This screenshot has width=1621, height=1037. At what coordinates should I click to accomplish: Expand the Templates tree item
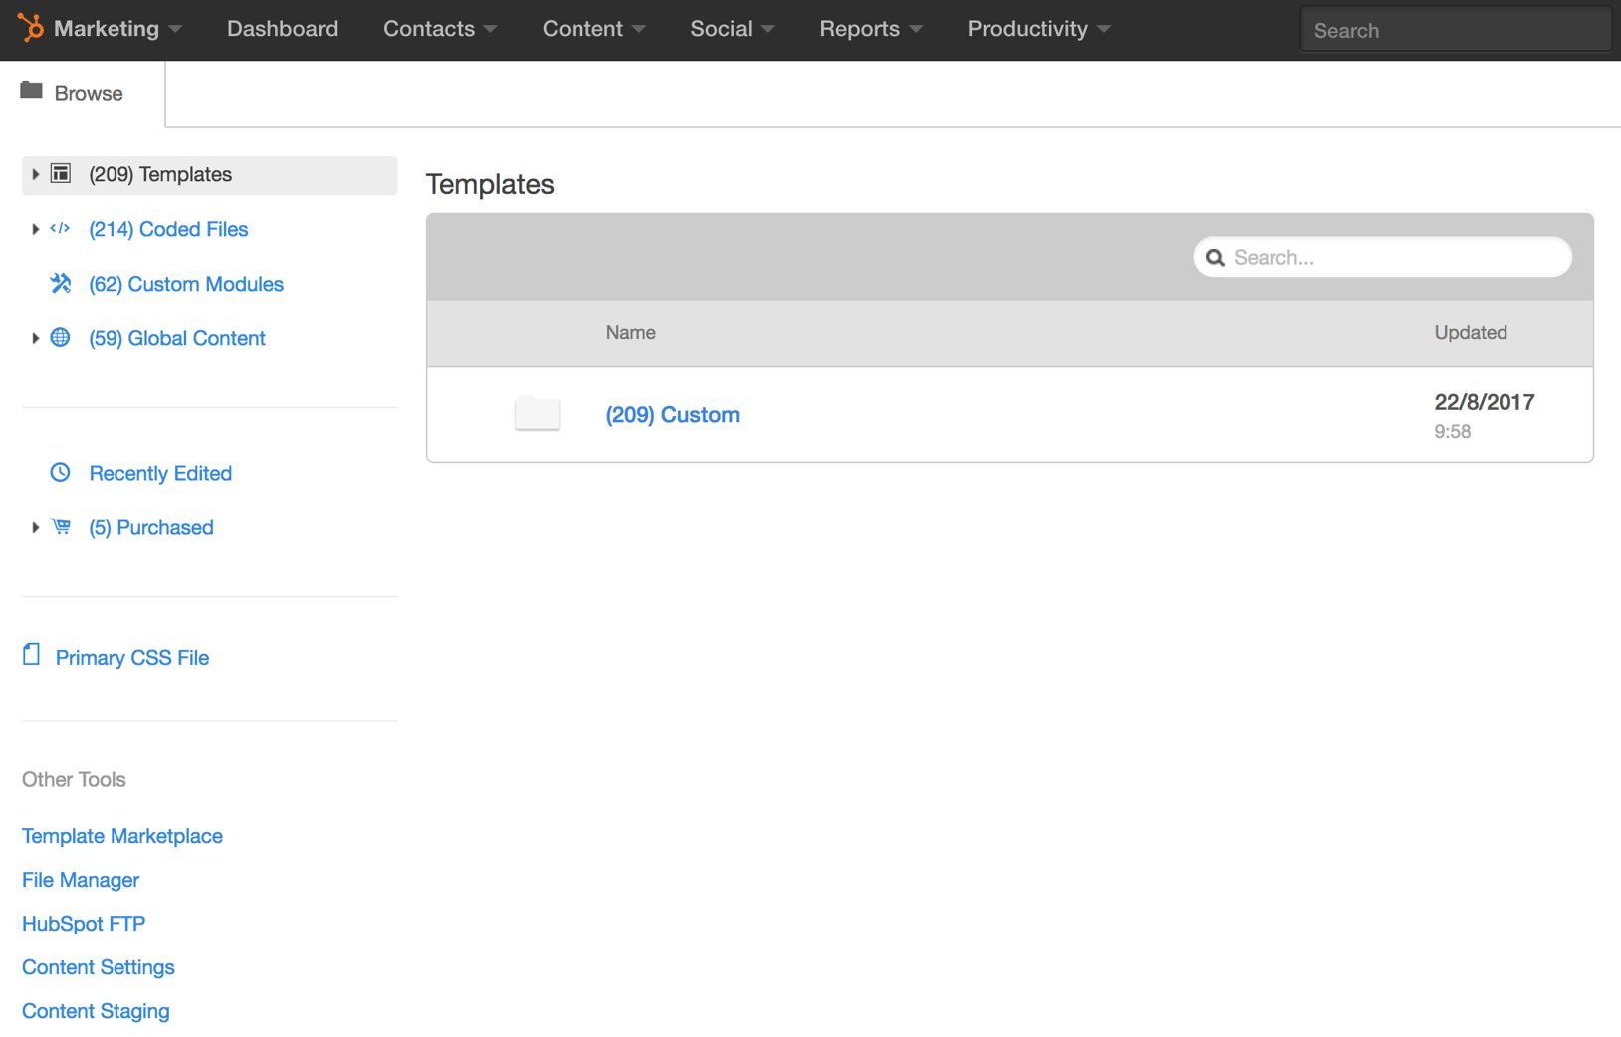[36, 173]
